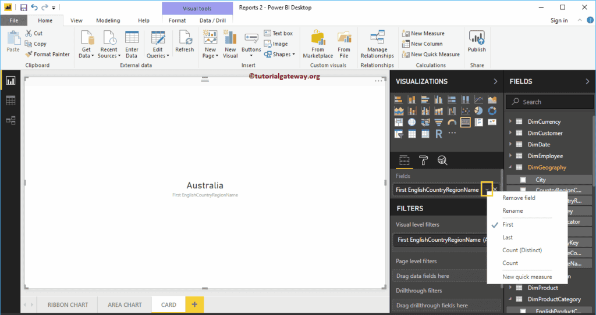Open the Format ribbon tab
The image size is (596, 315).
click(x=177, y=20)
